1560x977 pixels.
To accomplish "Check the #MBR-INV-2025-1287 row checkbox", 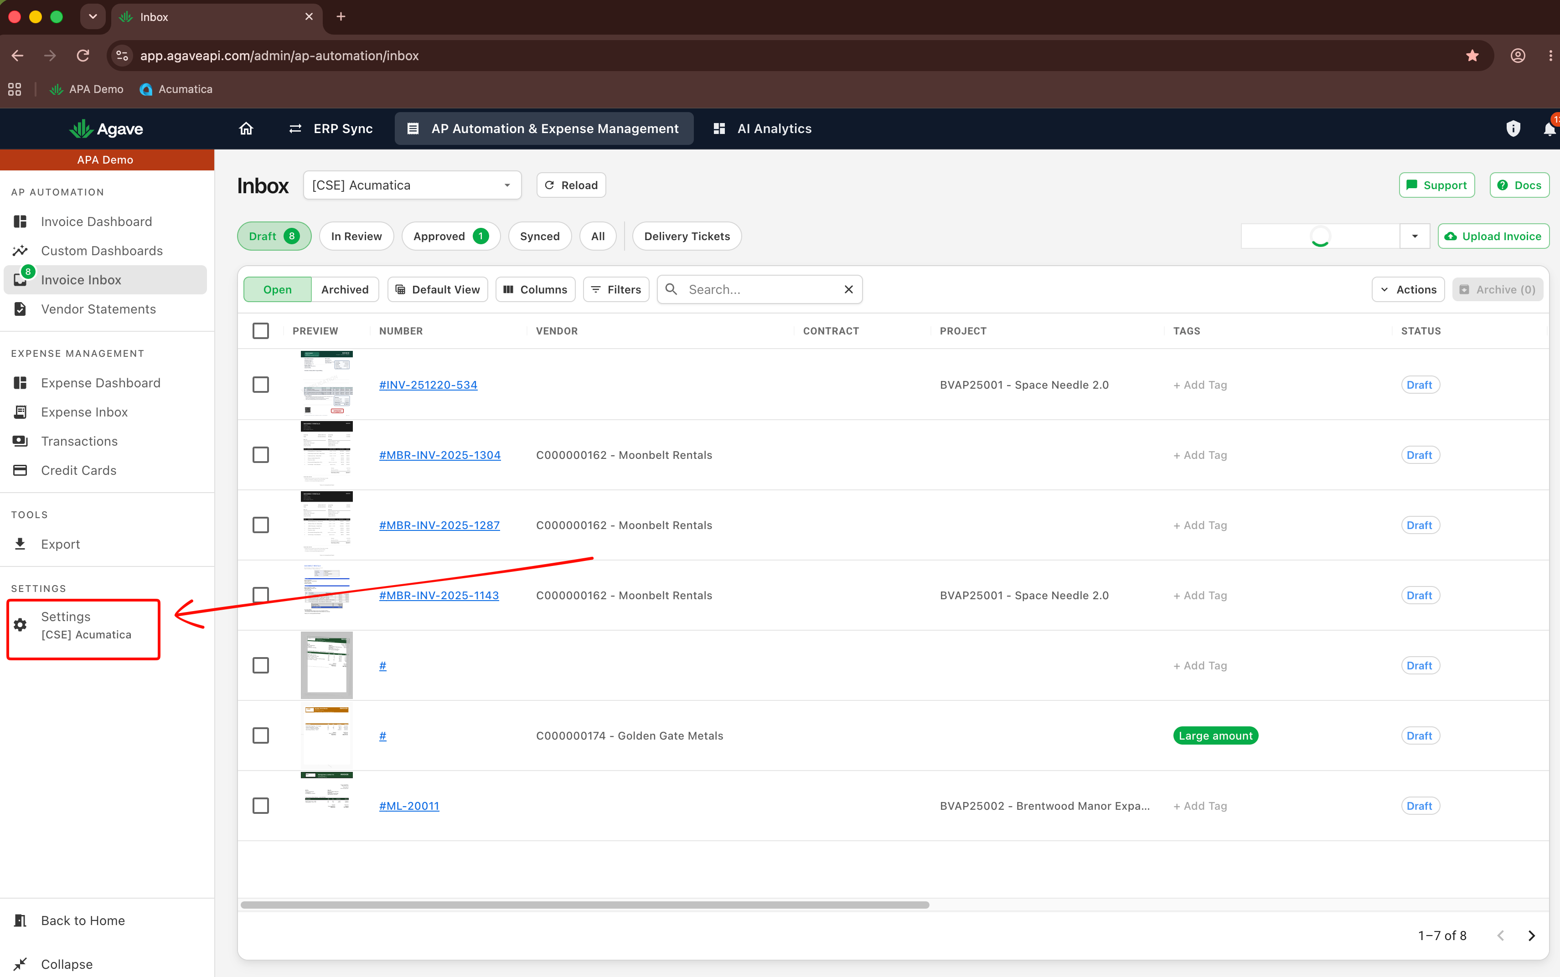I will point(260,525).
